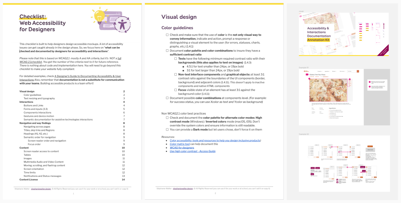401x203 pixels.
Task: Check the 'You can provide a Dark mode' checkbox
Action: click(167, 129)
